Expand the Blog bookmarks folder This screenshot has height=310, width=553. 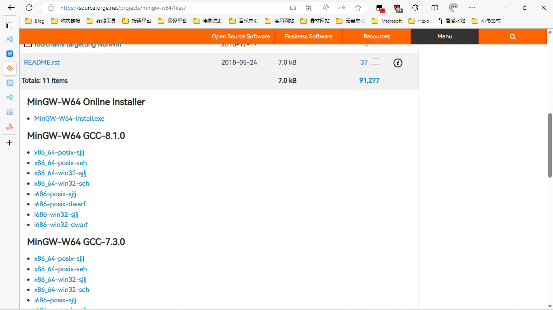click(x=35, y=21)
